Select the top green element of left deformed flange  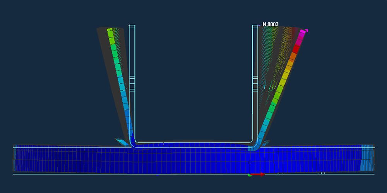[x=110, y=33]
